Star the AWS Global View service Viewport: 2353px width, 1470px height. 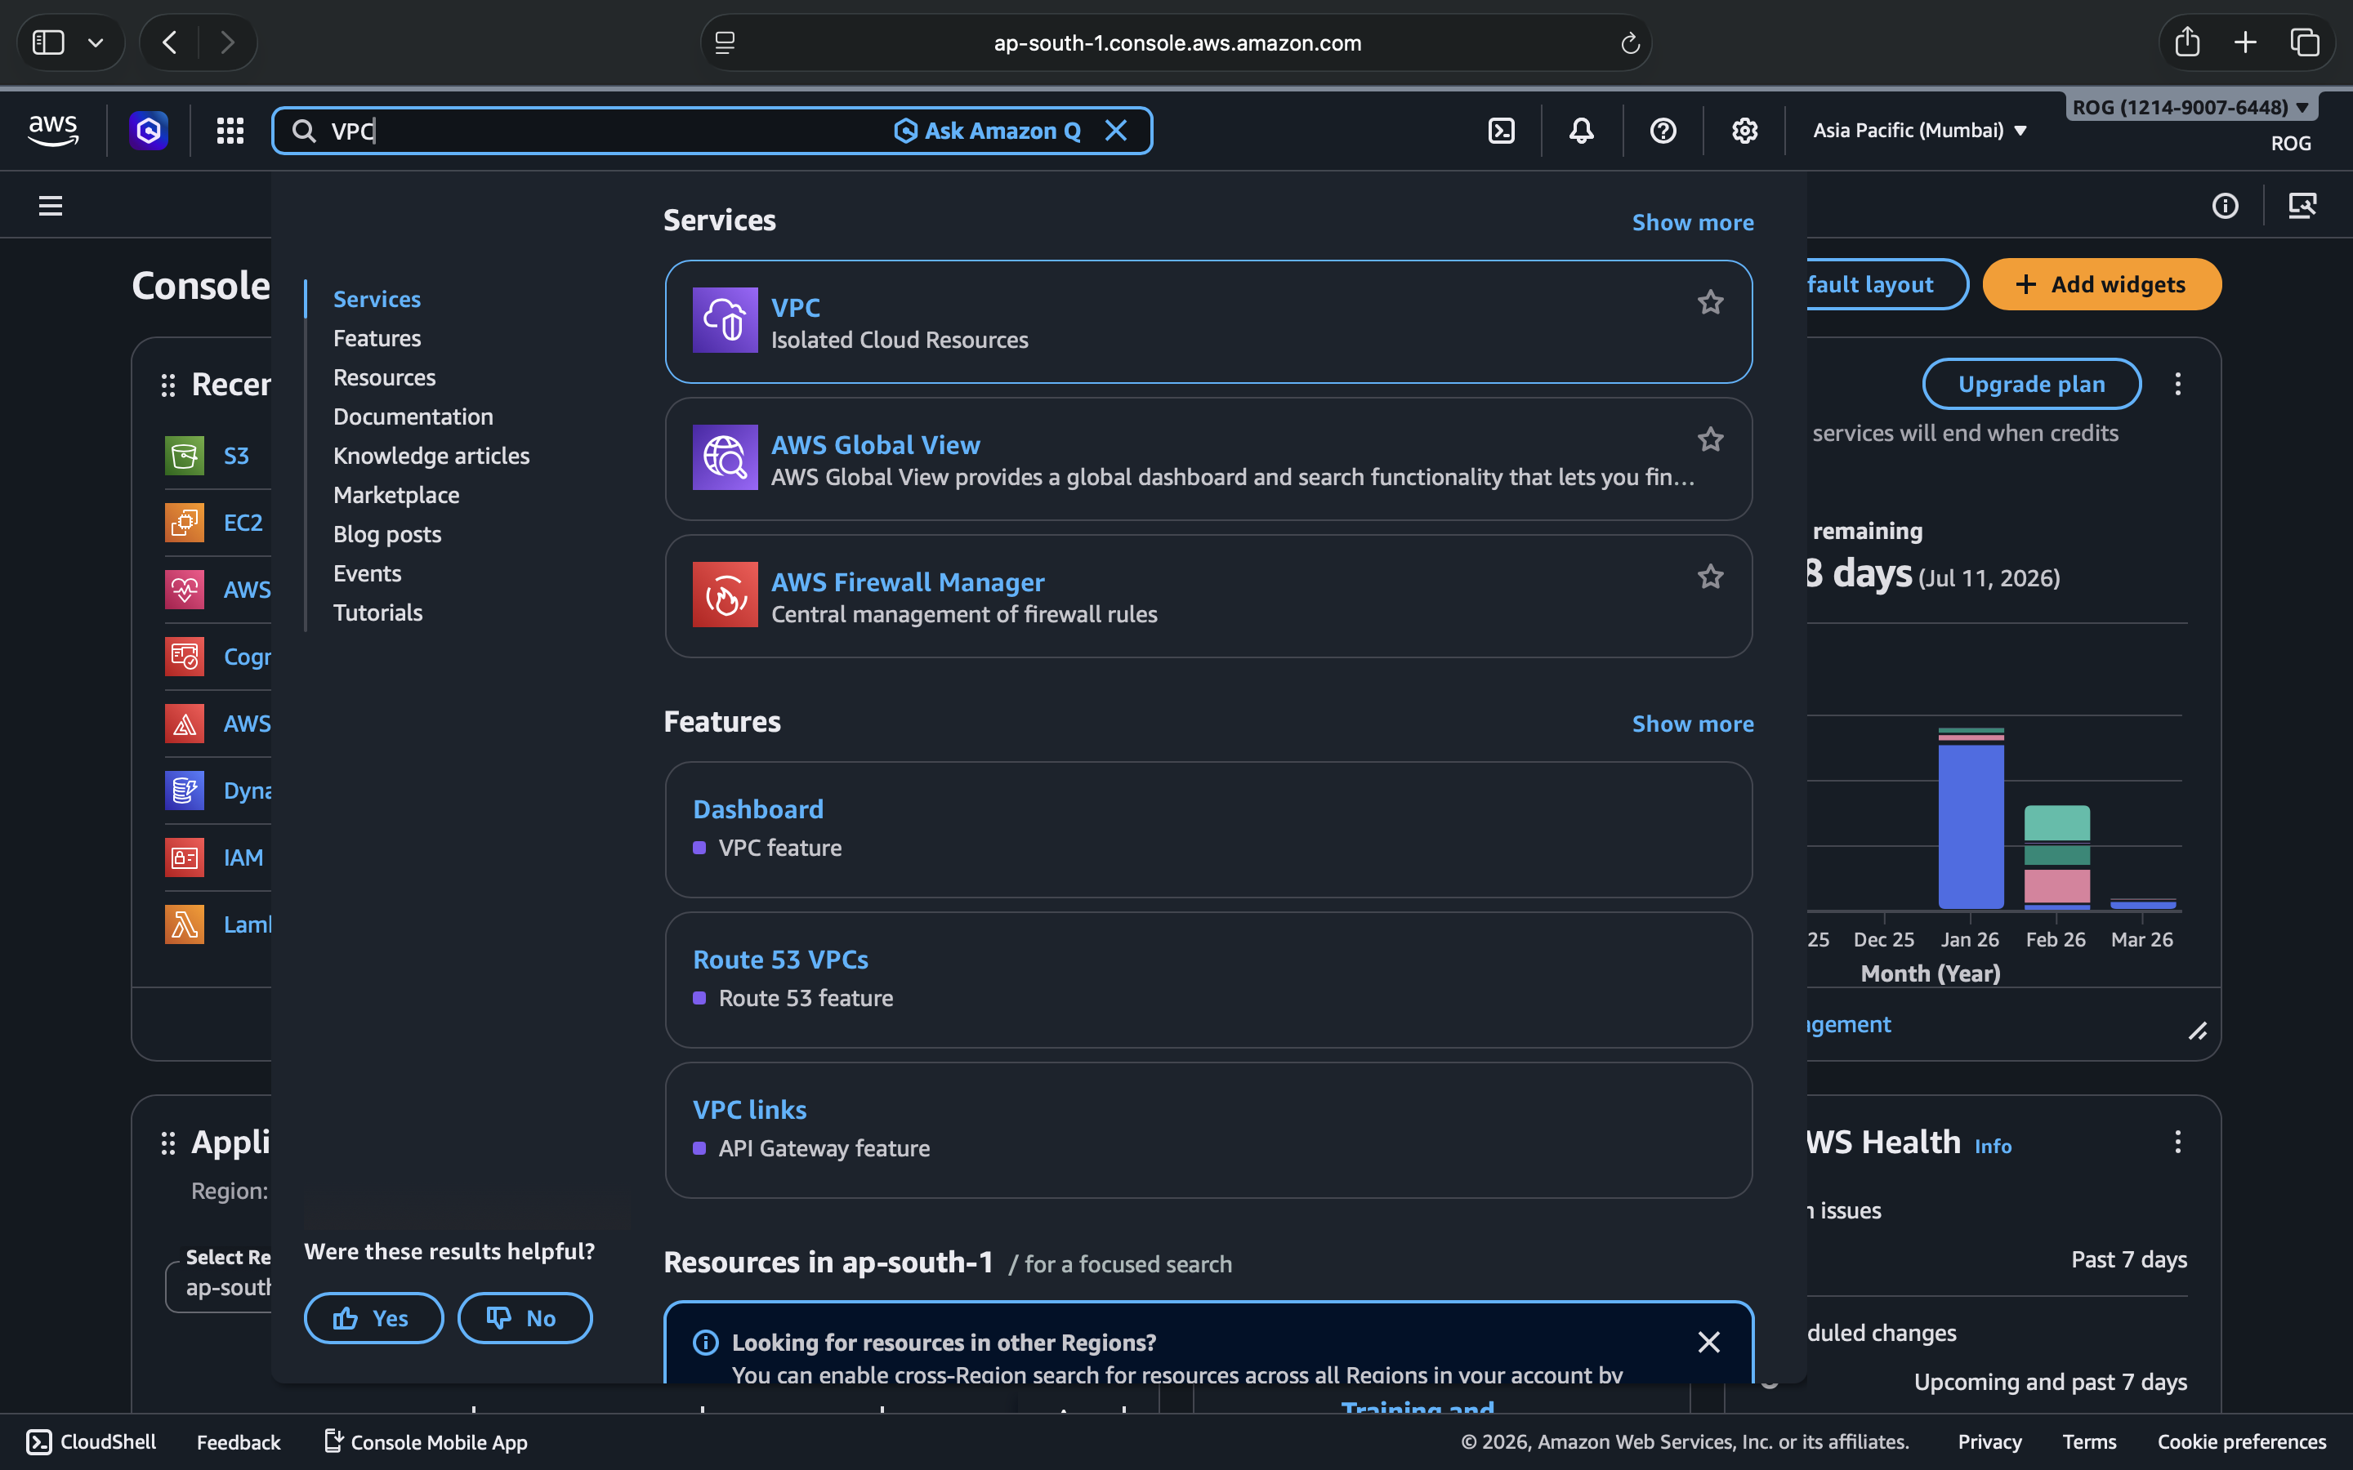1710,439
